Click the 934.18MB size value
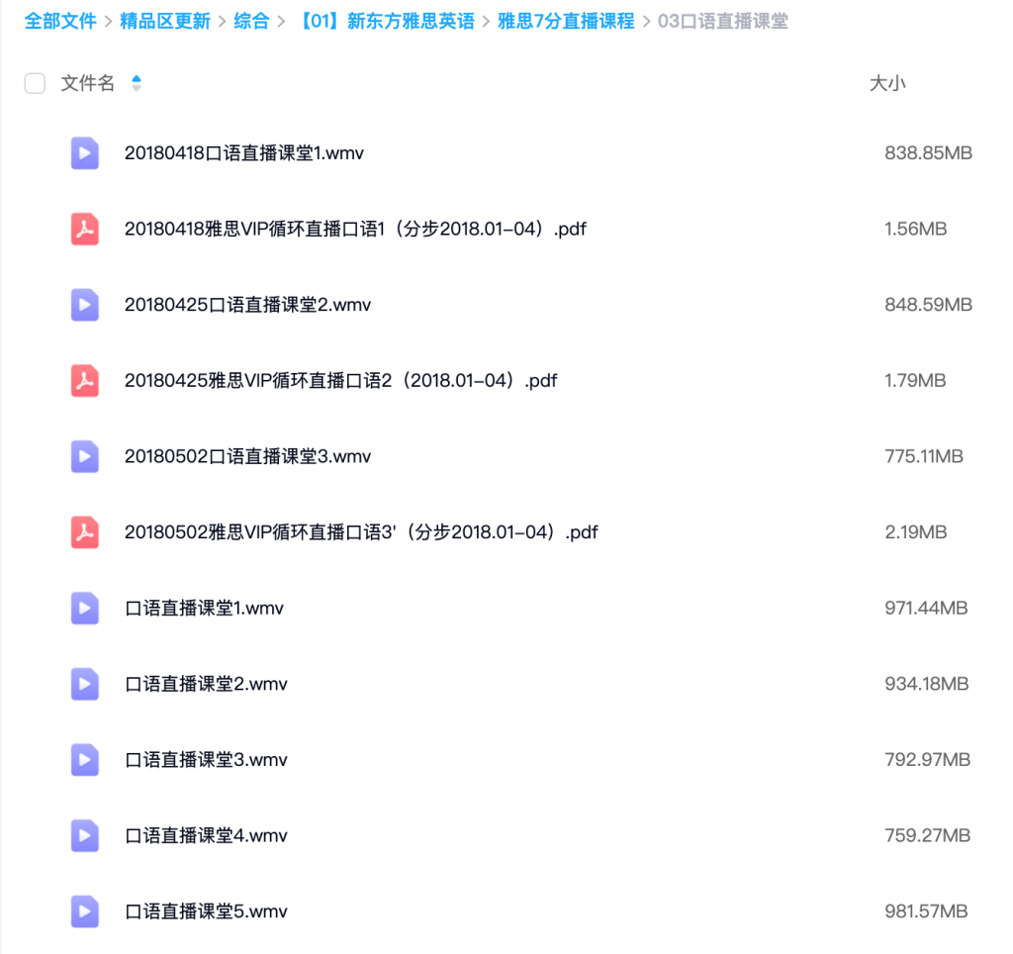Image resolution: width=1013 pixels, height=954 pixels. coord(926,684)
